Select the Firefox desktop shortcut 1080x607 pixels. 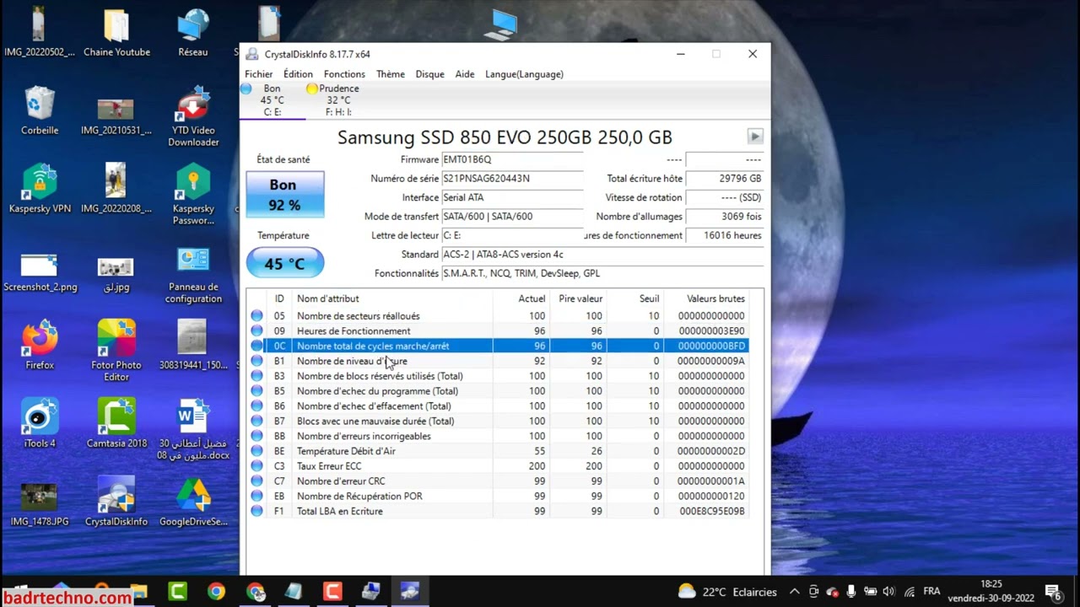click(40, 346)
